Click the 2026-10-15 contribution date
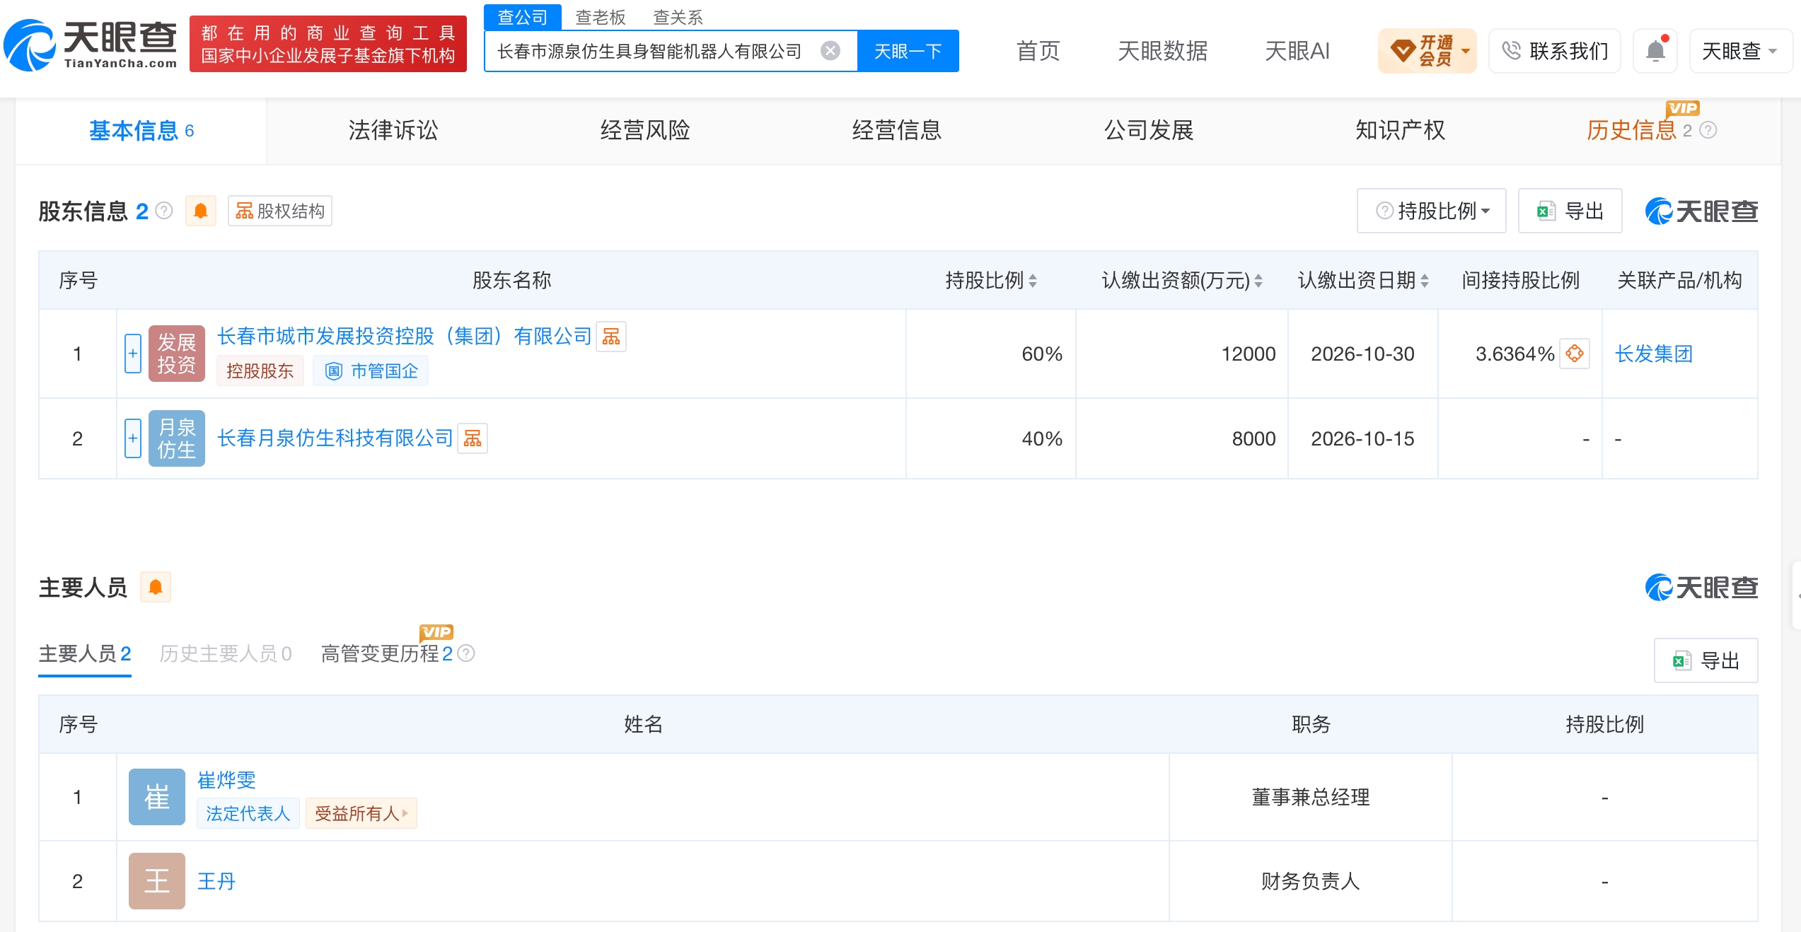Viewport: 1801px width, 932px height. point(1362,438)
